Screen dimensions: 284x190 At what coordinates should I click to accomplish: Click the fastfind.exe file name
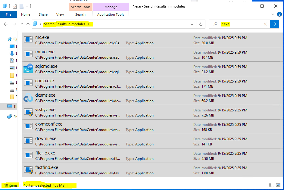point(47,167)
